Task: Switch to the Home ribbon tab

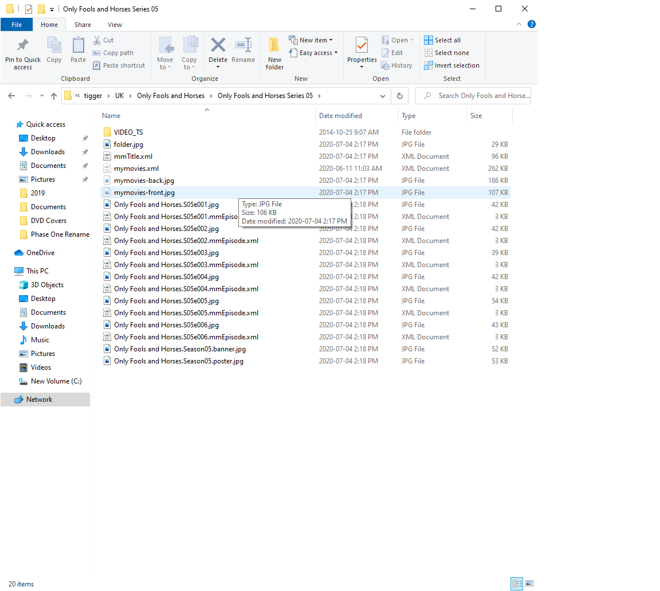Action: tap(49, 25)
